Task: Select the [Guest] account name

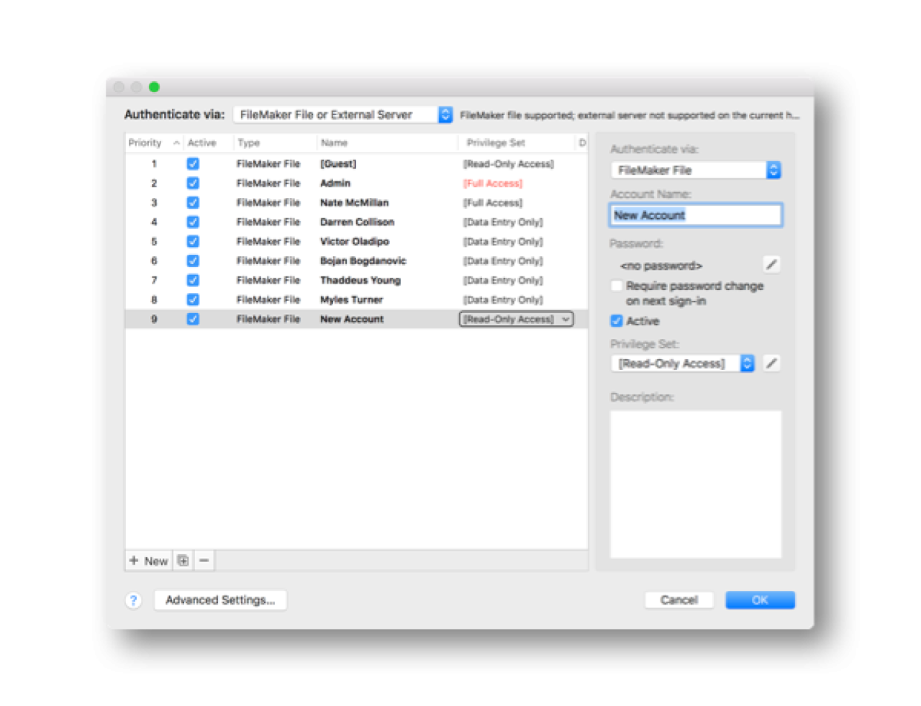Action: pyautogui.click(x=338, y=164)
